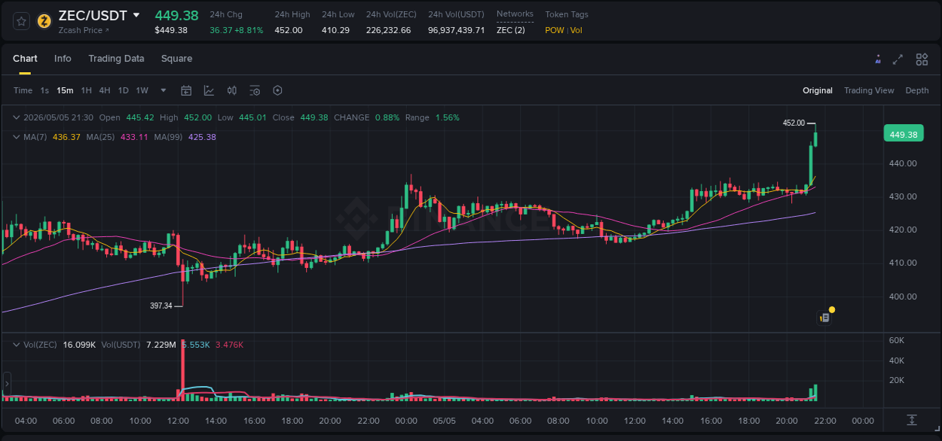Collapse the Vol(ZEC) indicator row

(17, 345)
